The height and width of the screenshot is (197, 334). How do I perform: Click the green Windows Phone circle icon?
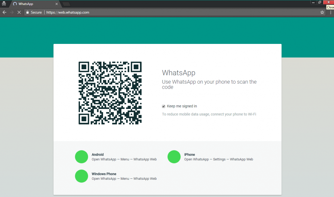[81, 176]
